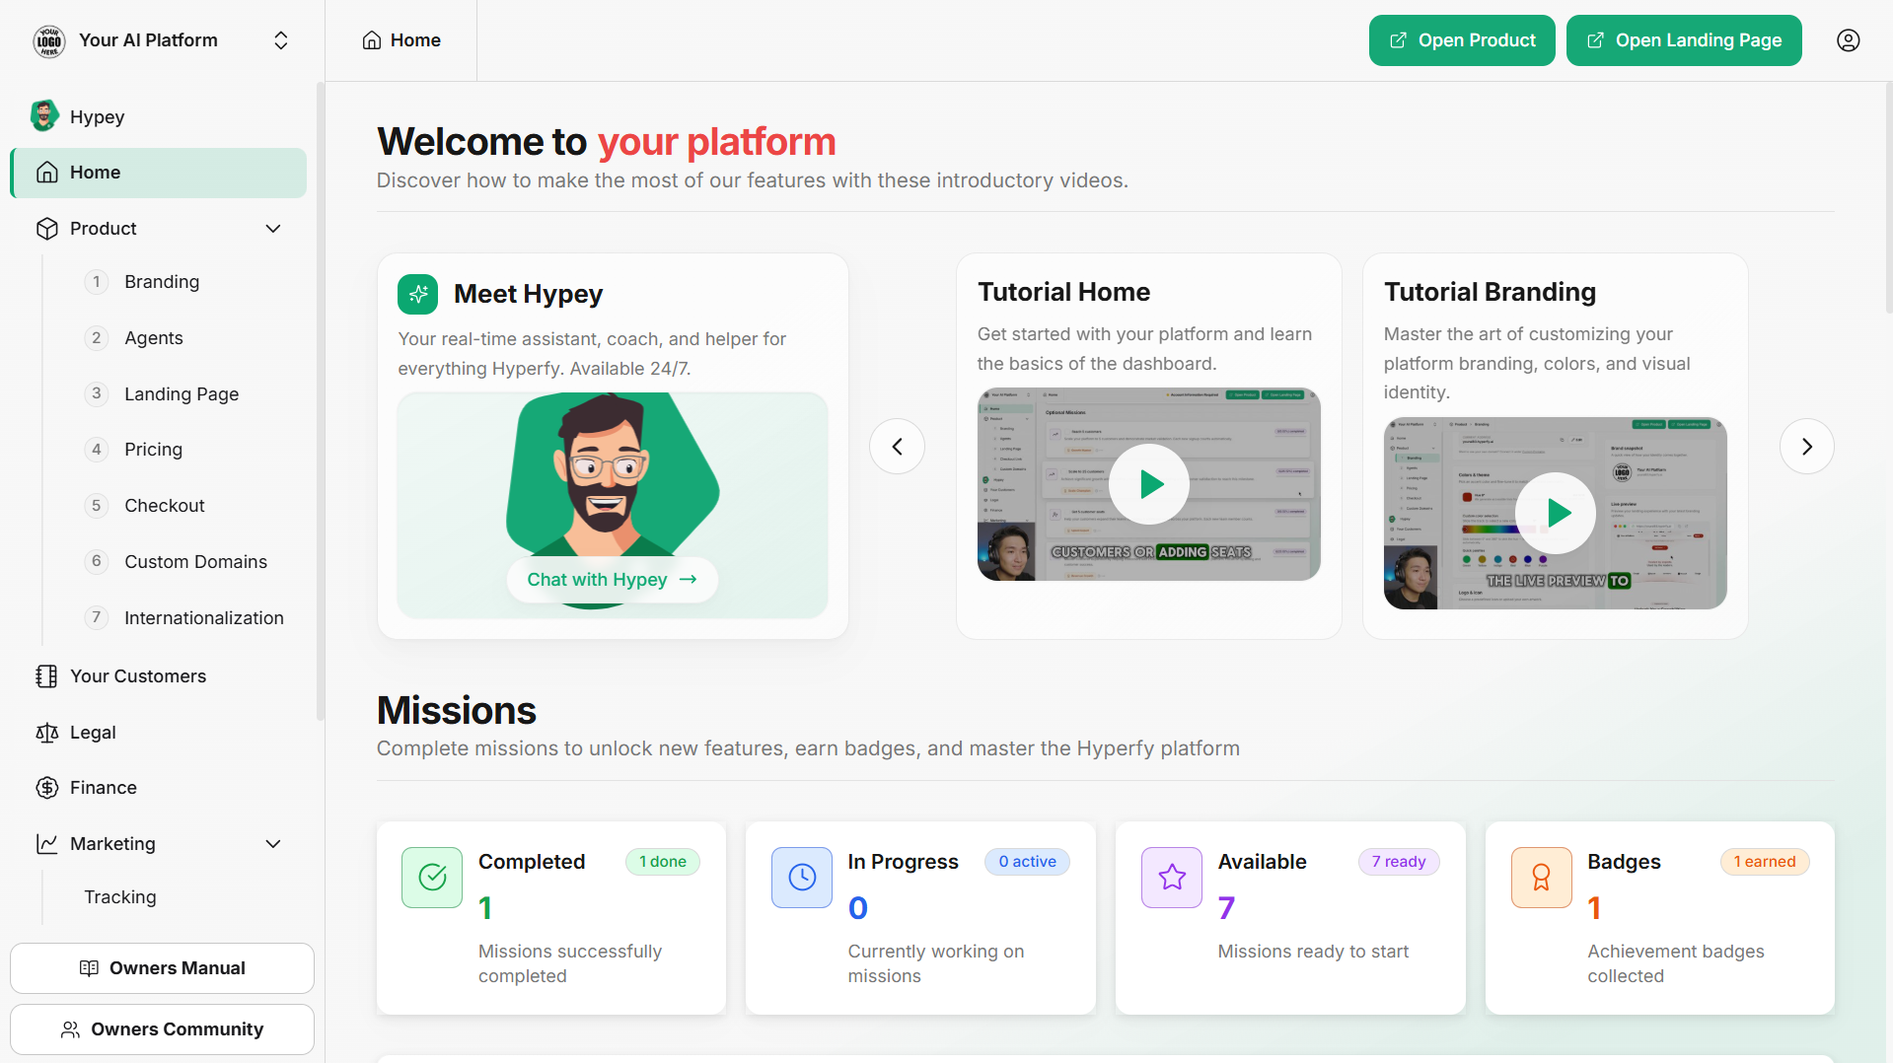Click the Hypey avatar in sidebar
Image resolution: width=1893 pixels, height=1063 pixels.
44,116
